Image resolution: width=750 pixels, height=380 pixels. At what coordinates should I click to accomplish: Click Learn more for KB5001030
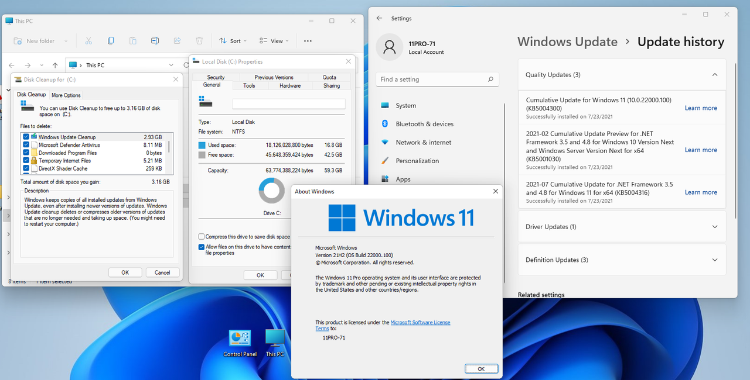coord(701,150)
